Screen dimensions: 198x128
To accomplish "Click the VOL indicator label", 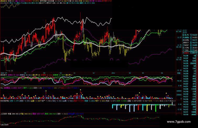I will coord(2,88).
